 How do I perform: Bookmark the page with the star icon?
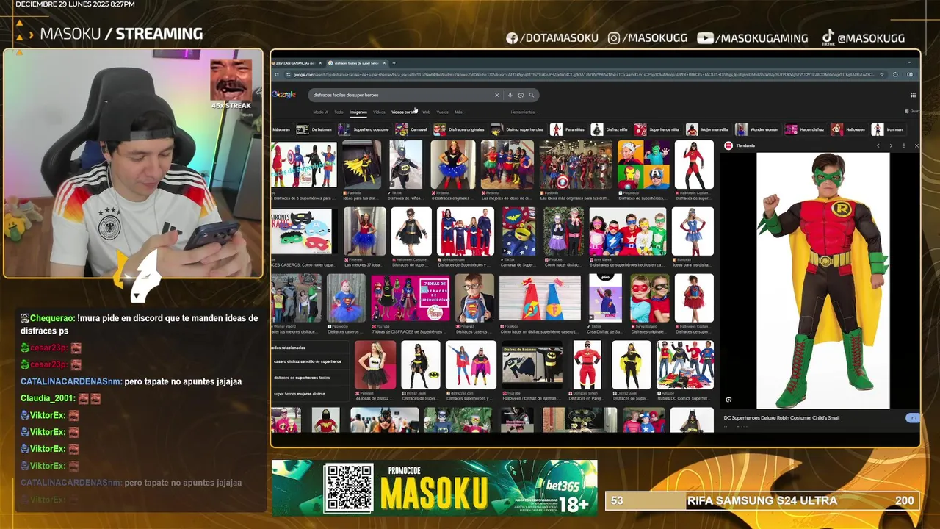click(882, 74)
